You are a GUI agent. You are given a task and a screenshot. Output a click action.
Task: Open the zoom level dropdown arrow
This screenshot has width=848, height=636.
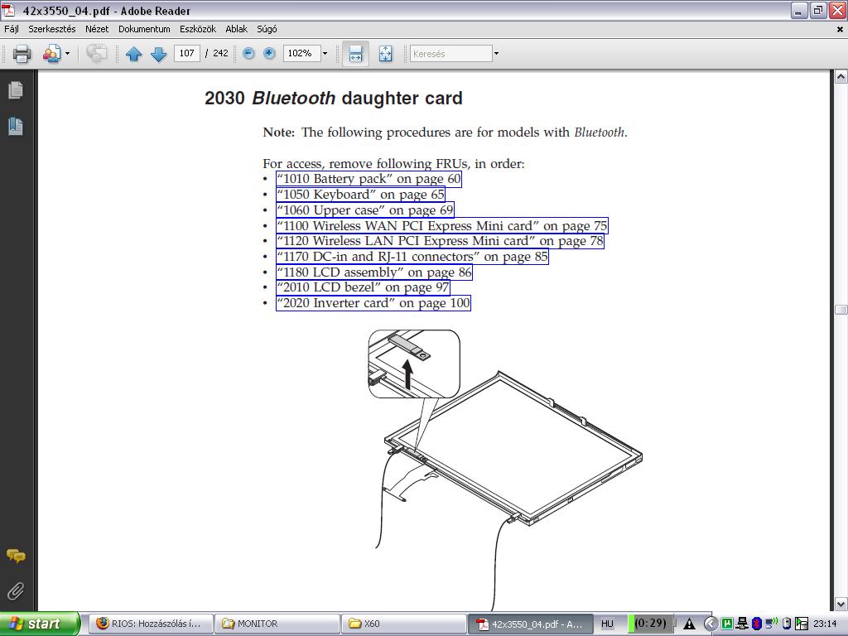coord(325,53)
